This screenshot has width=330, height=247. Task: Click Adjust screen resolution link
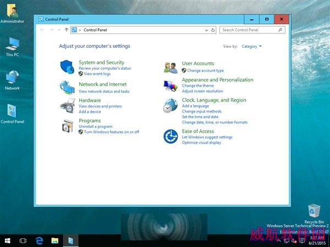[x=202, y=91]
